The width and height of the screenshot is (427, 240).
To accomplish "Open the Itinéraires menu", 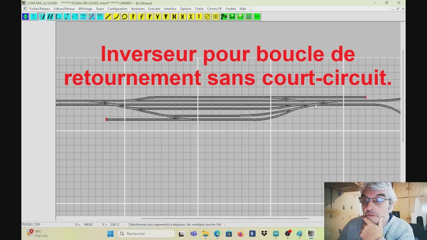I will (x=138, y=9).
